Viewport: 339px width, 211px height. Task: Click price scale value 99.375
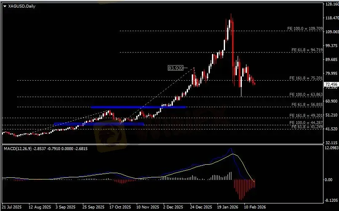click(x=331, y=45)
